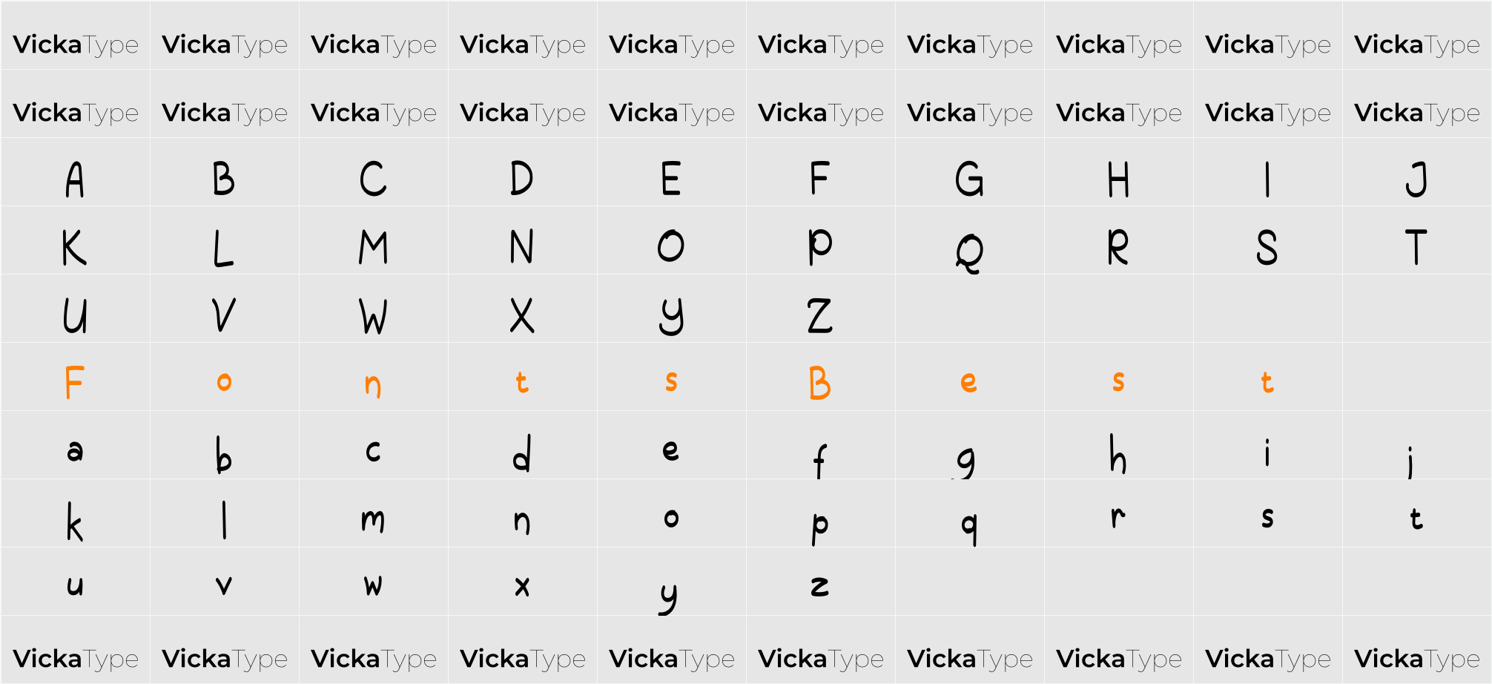Select the orange capital B glyph
The height and width of the screenshot is (684, 1492).
[819, 383]
